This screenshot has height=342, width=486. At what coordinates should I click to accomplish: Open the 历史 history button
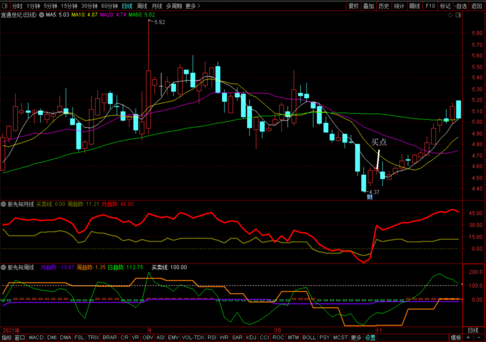tap(384, 6)
